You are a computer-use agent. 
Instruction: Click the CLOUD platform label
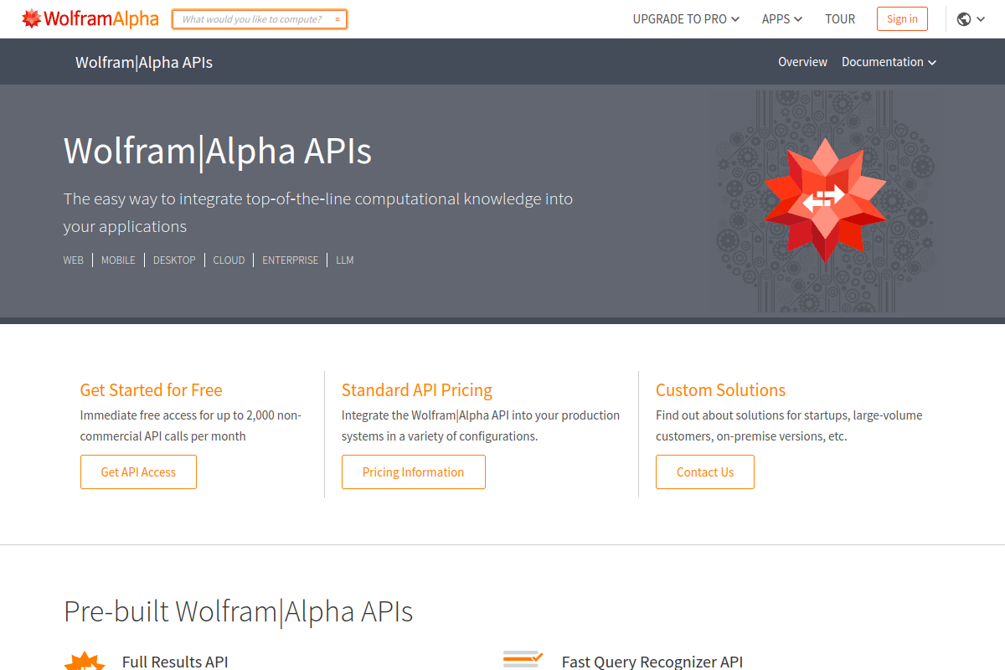coord(229,260)
